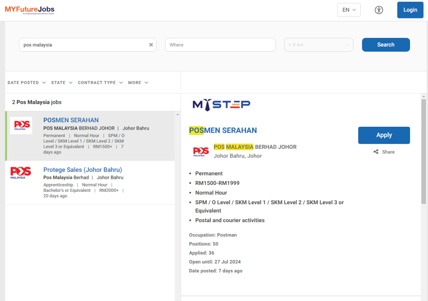428x301 pixels.
Task: Click the MYSTEP logo banner
Action: 221,104
